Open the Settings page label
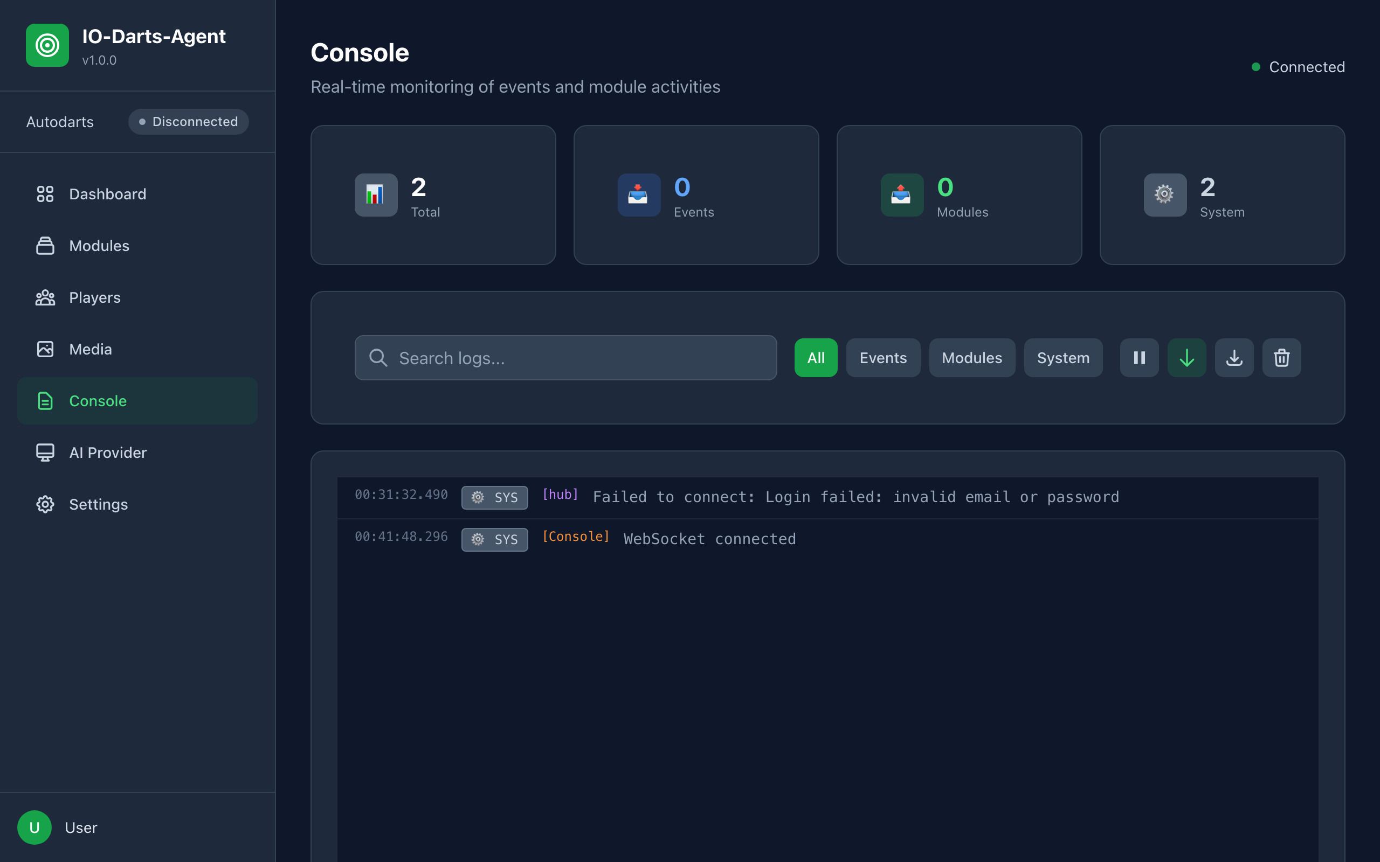 (98, 504)
